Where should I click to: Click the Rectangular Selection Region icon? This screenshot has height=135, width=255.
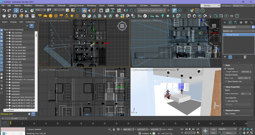[78, 11]
